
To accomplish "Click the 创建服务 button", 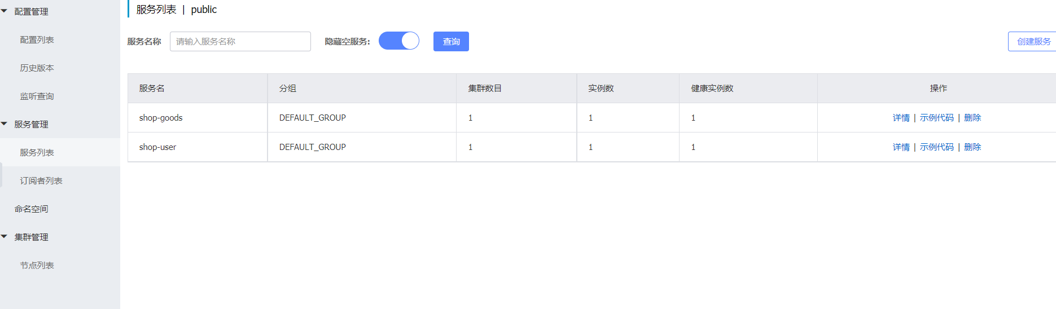I will 1033,41.
